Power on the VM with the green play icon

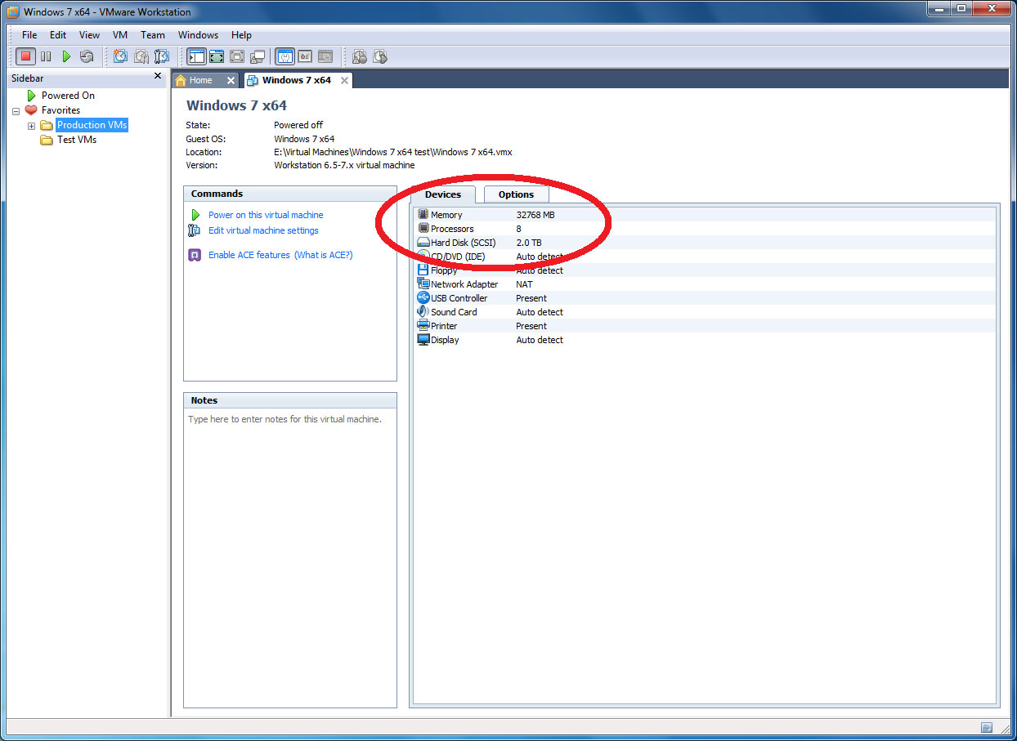(65, 56)
